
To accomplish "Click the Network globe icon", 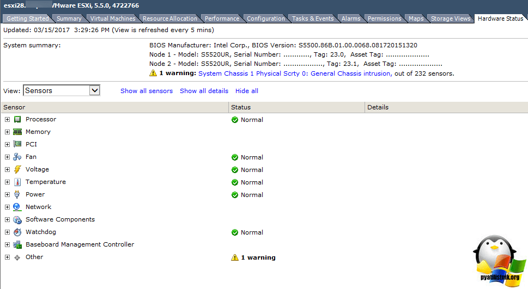I will 17,207.
